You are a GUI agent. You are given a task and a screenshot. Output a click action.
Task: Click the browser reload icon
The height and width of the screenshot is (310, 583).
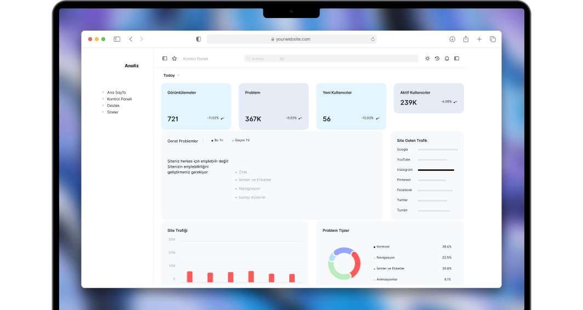373,39
